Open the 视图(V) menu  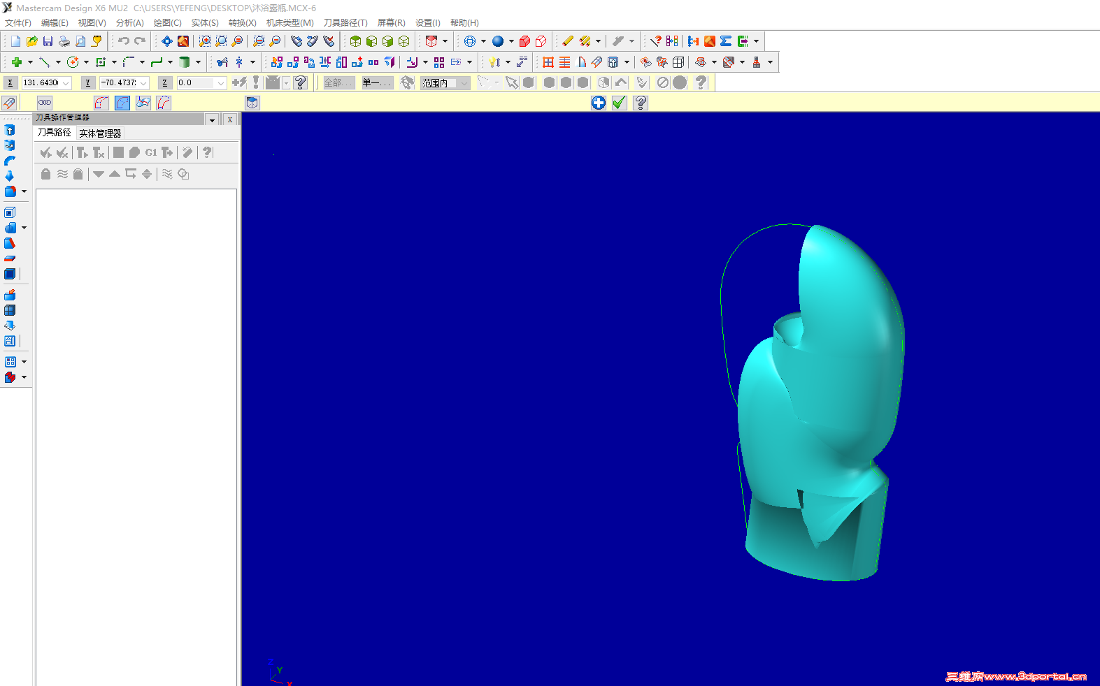[92, 23]
